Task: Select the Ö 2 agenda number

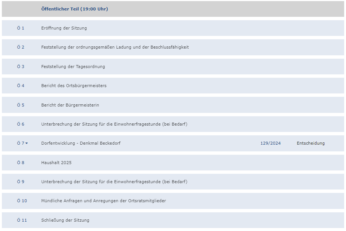Action: [21, 47]
